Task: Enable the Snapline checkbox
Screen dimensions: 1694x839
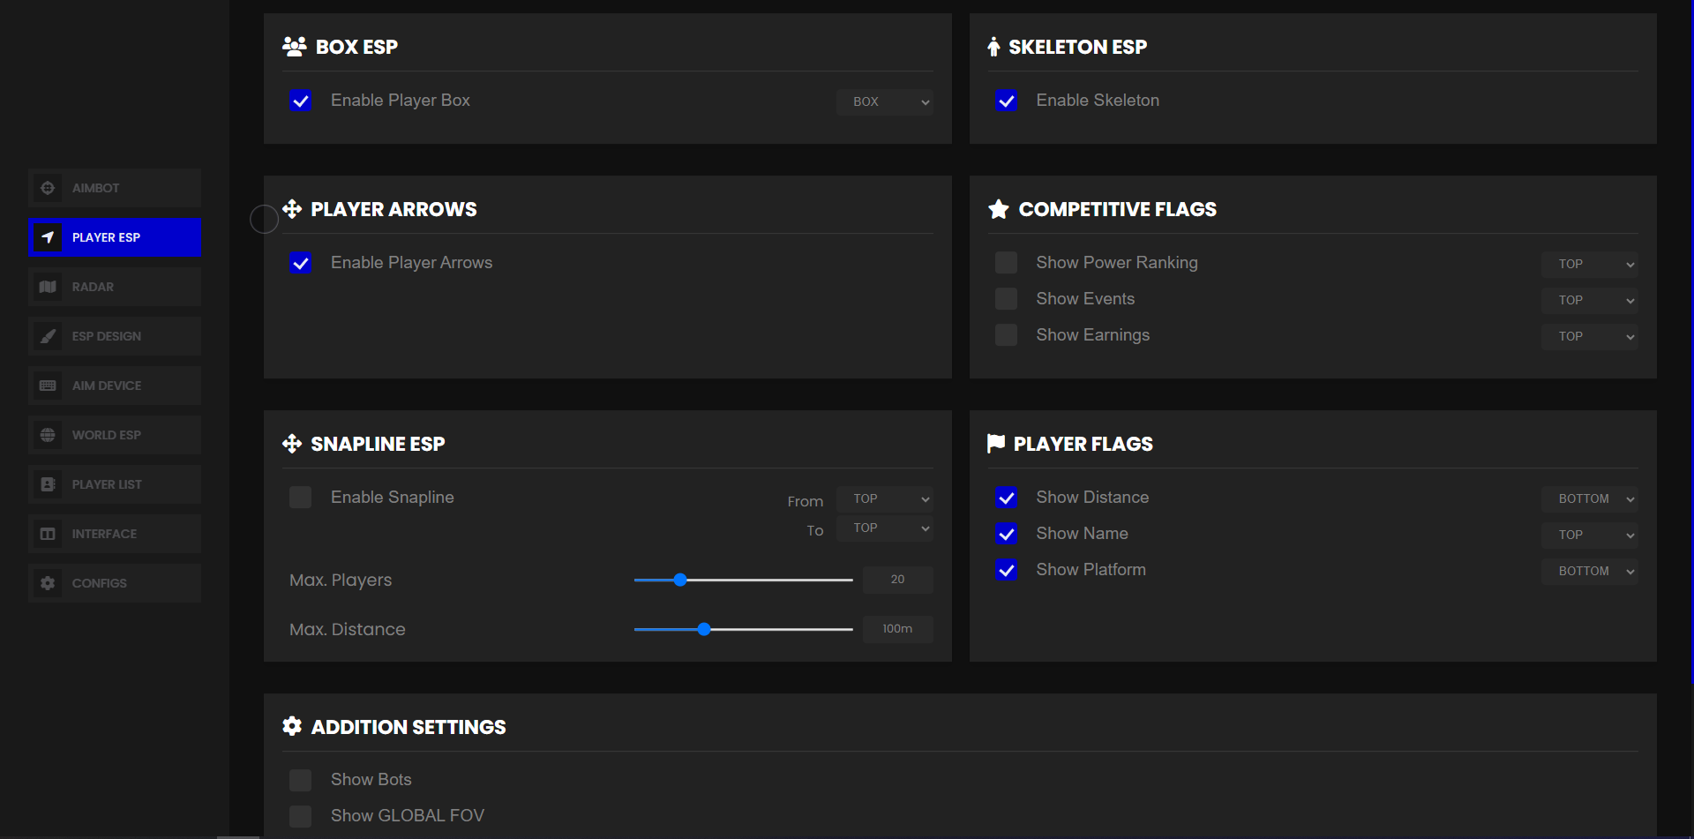Action: click(301, 498)
